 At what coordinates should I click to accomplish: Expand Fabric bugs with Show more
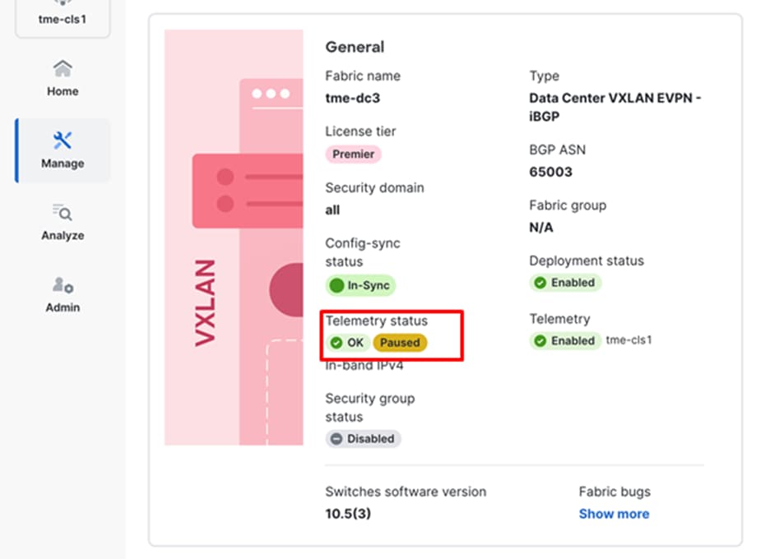point(614,514)
